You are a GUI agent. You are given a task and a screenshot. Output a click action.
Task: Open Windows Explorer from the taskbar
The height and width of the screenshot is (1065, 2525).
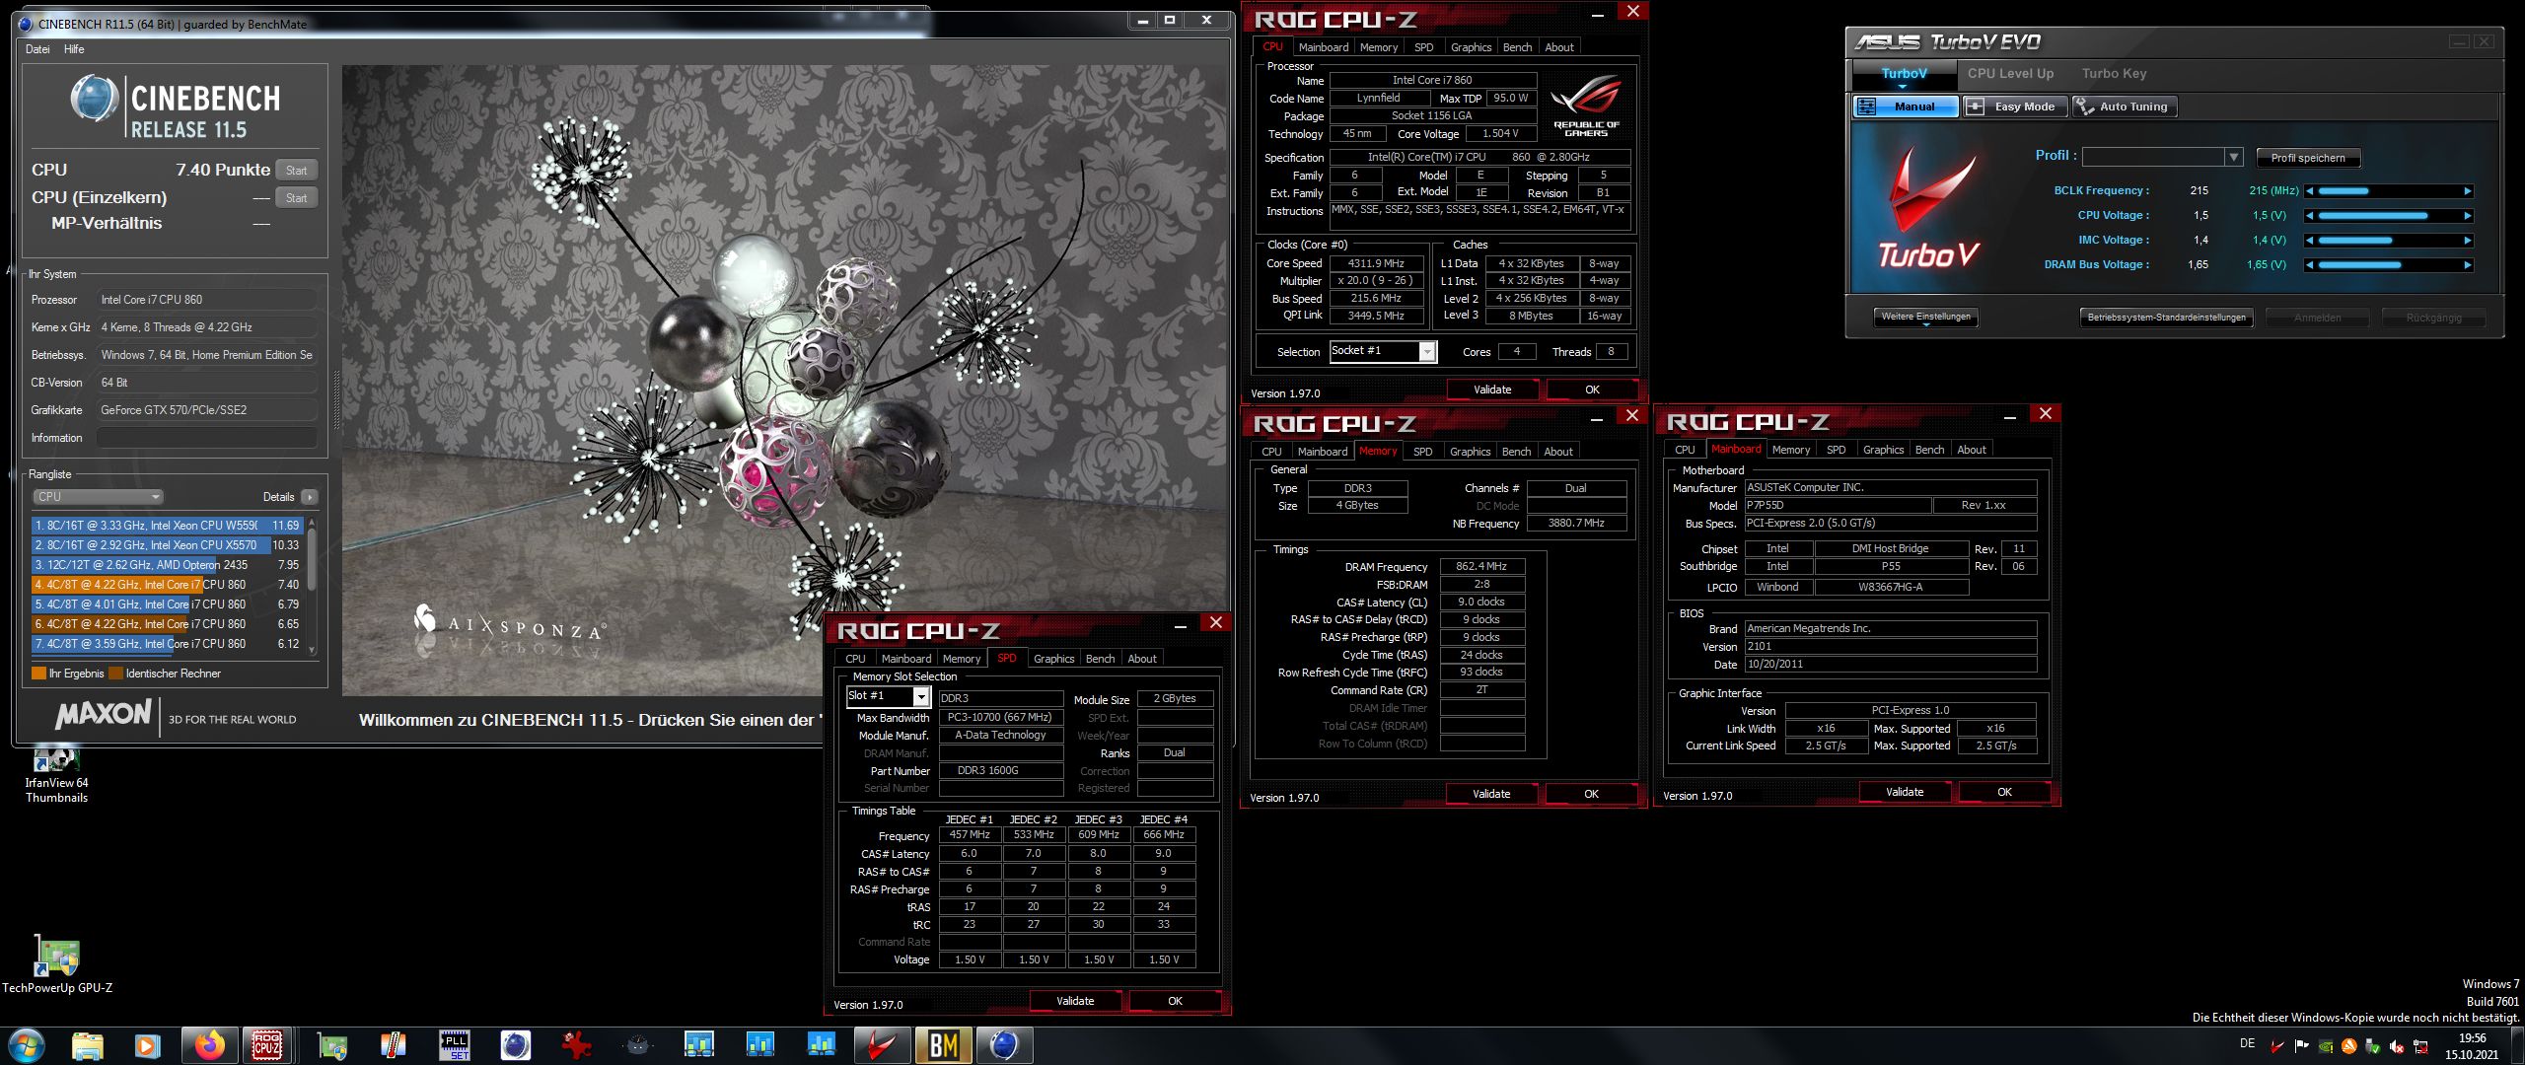tap(87, 1045)
